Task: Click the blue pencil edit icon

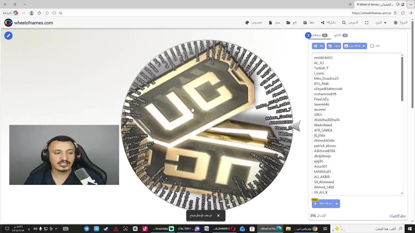Action: tap(8, 36)
